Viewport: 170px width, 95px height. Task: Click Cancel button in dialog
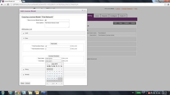28,83
